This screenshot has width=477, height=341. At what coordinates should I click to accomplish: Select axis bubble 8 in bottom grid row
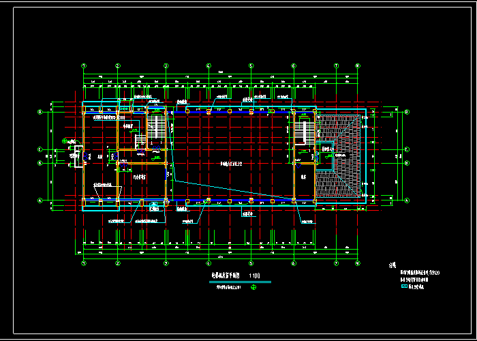pos(357,263)
